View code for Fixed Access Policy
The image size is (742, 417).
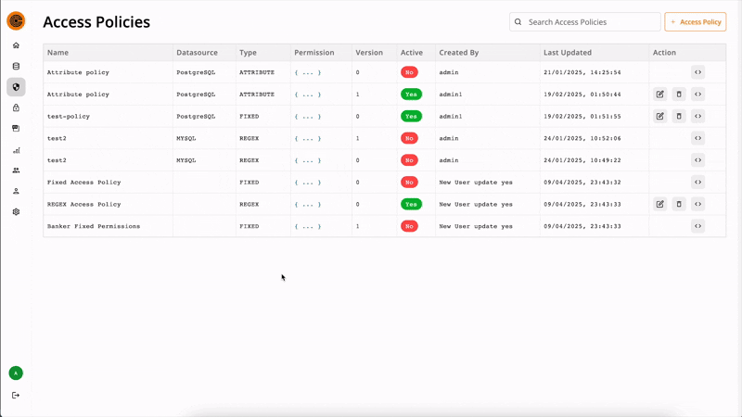pyautogui.click(x=698, y=182)
